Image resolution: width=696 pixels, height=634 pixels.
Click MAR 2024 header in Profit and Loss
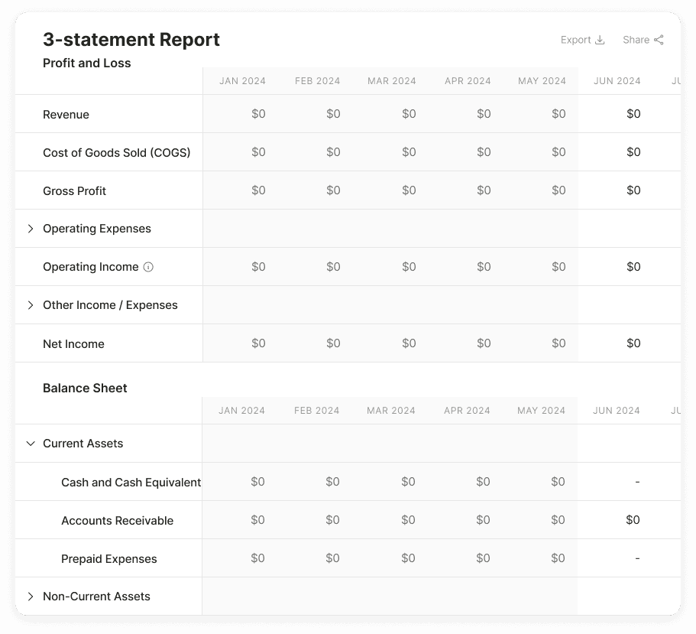[x=391, y=81]
